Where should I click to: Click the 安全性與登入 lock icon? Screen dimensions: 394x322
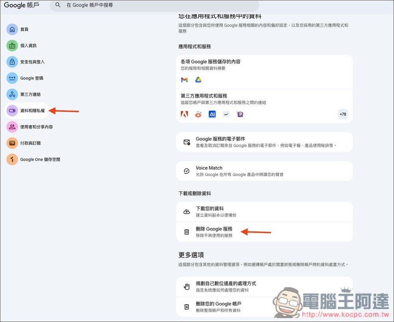coord(12,62)
